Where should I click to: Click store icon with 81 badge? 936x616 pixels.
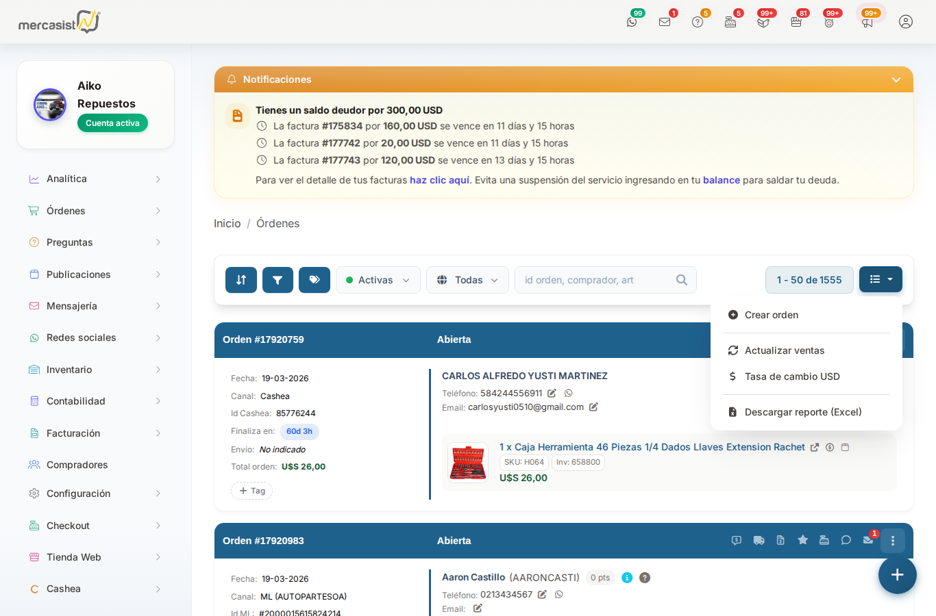click(796, 22)
